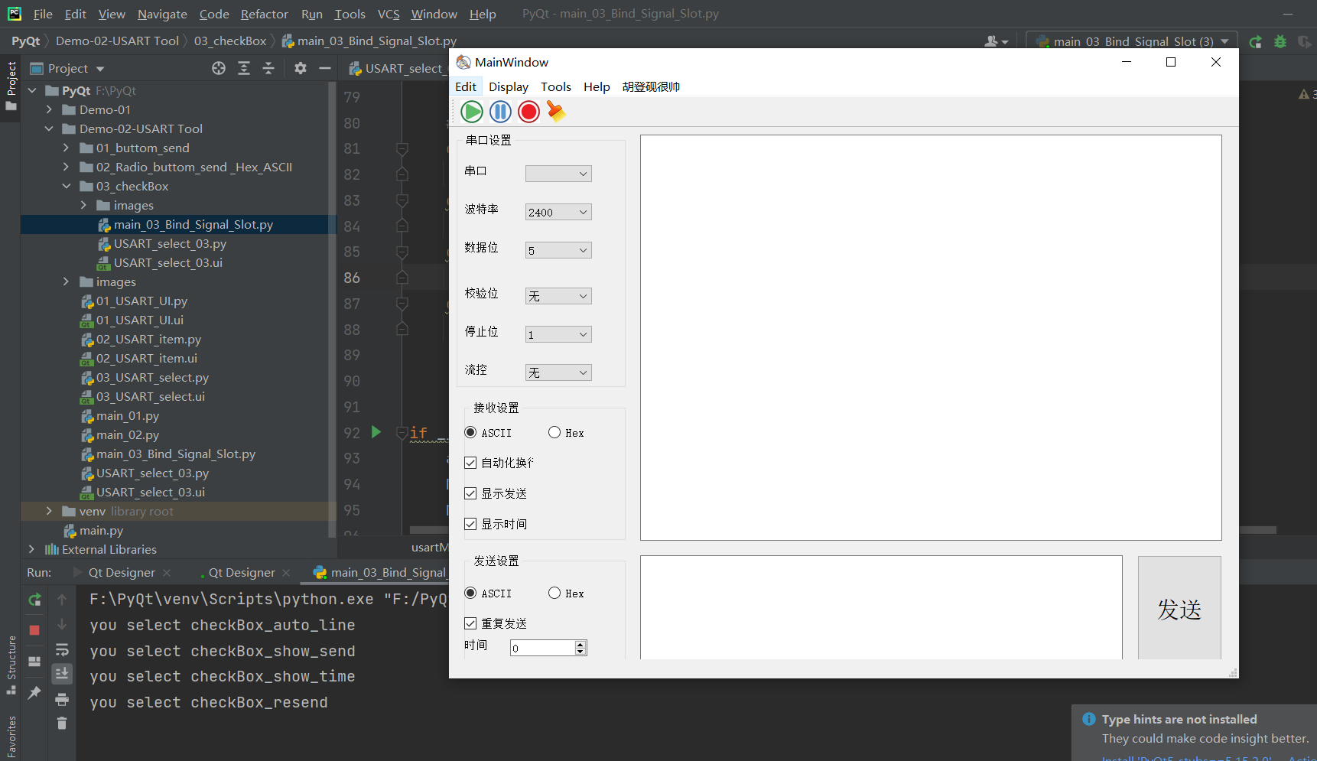Open Edit menu in MainWindow
The width and height of the screenshot is (1317, 761).
tap(466, 86)
